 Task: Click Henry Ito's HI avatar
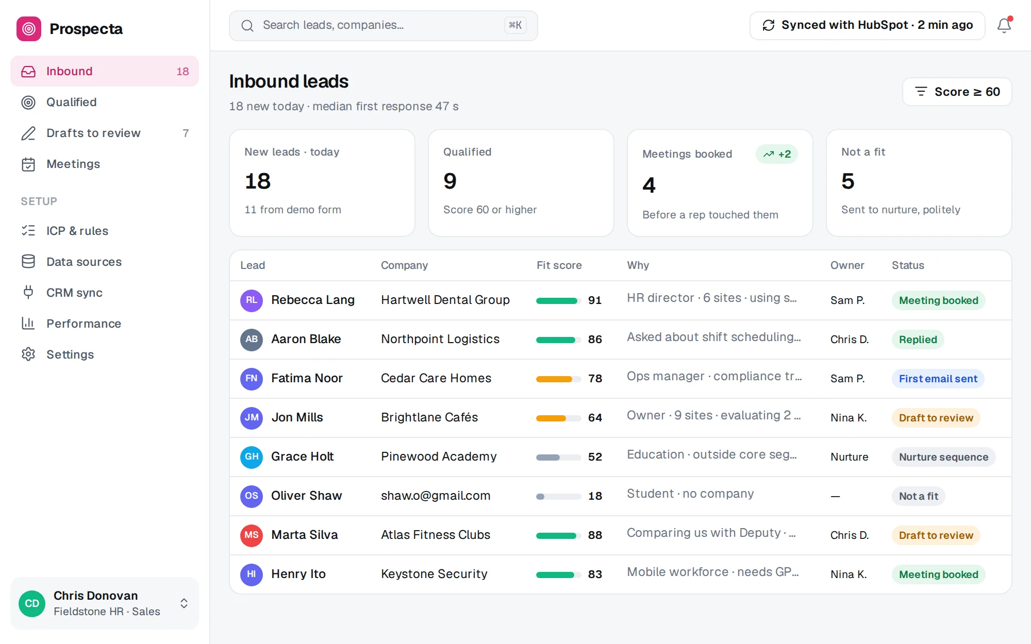[x=252, y=574]
